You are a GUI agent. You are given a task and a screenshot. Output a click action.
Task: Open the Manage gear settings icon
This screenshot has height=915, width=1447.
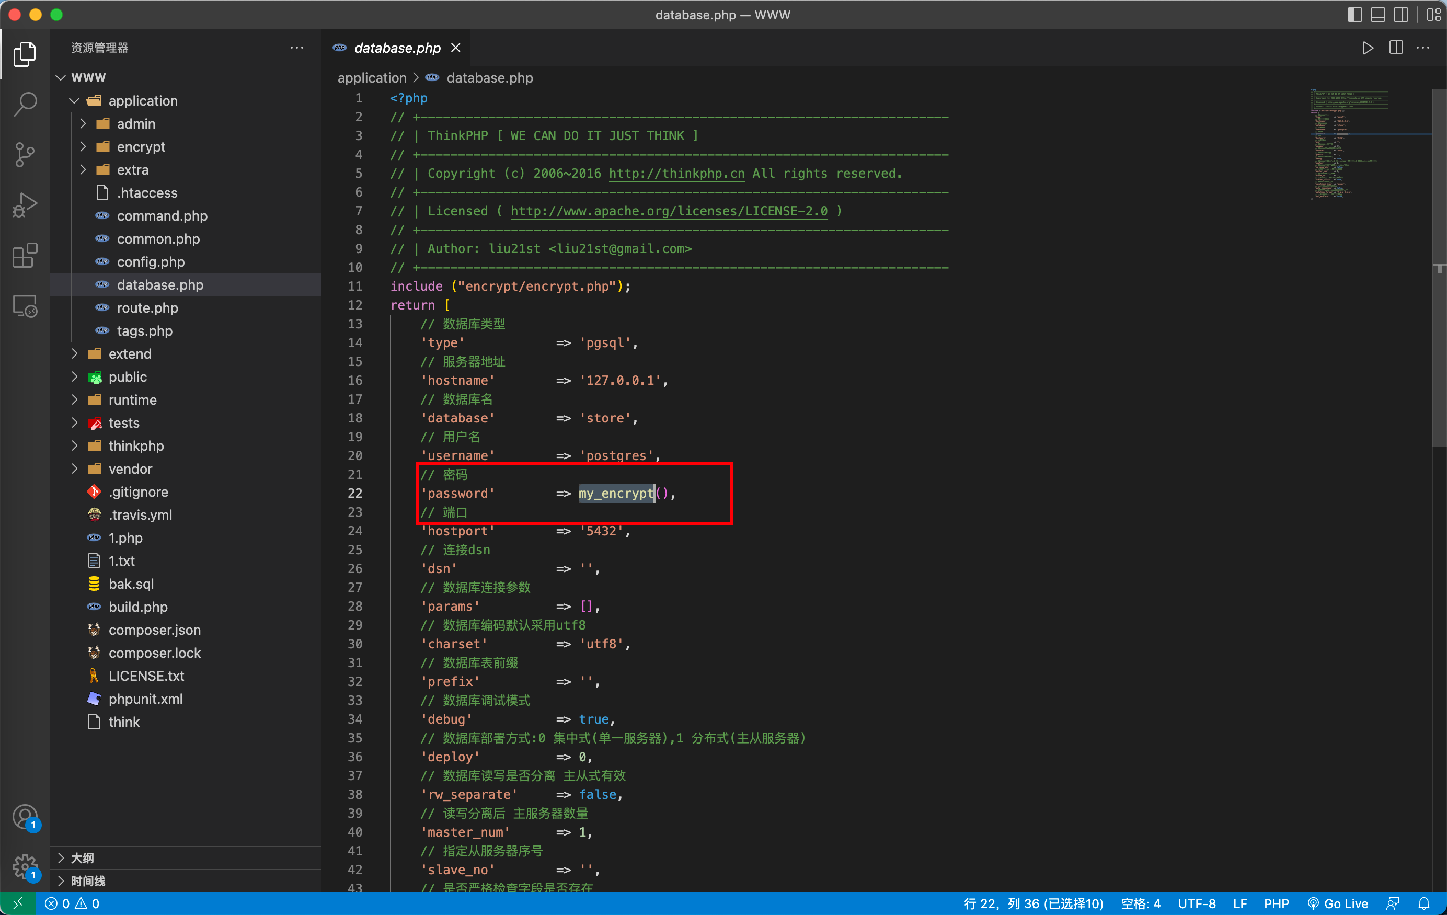point(25,867)
